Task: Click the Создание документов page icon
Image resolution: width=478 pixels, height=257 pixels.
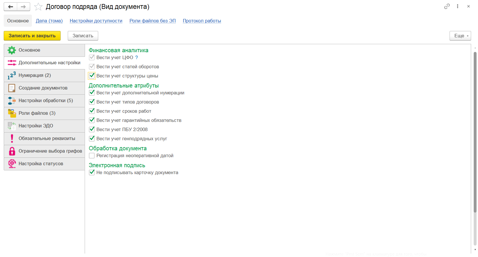Action: 12,88
